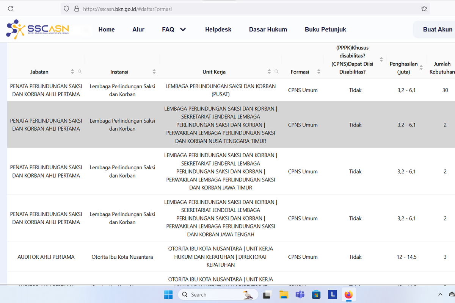View site security shield icon in address bar
Viewport: 455px width, 303px height.
[66, 9]
